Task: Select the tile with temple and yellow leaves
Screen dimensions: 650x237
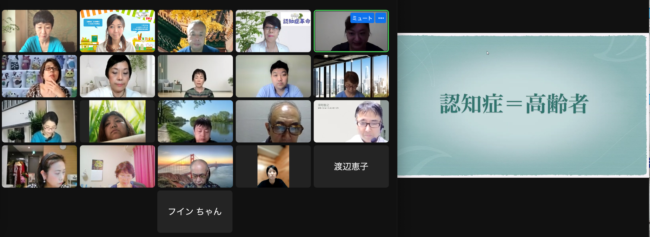Action: click(195, 31)
